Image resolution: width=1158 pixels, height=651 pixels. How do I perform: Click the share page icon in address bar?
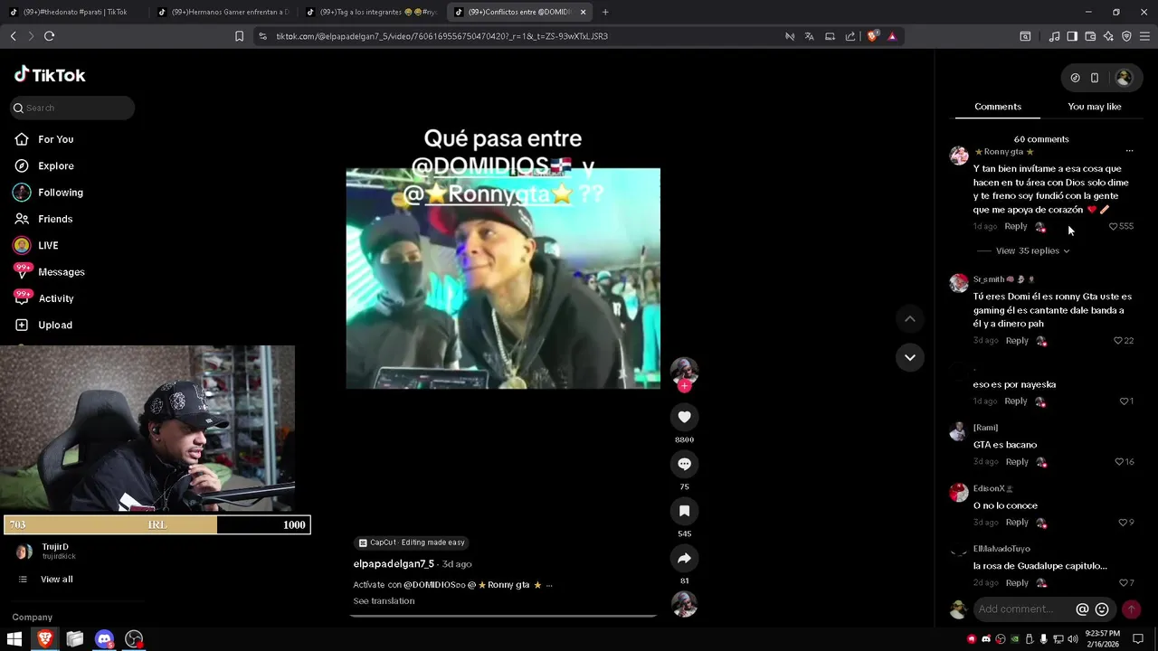(x=850, y=36)
